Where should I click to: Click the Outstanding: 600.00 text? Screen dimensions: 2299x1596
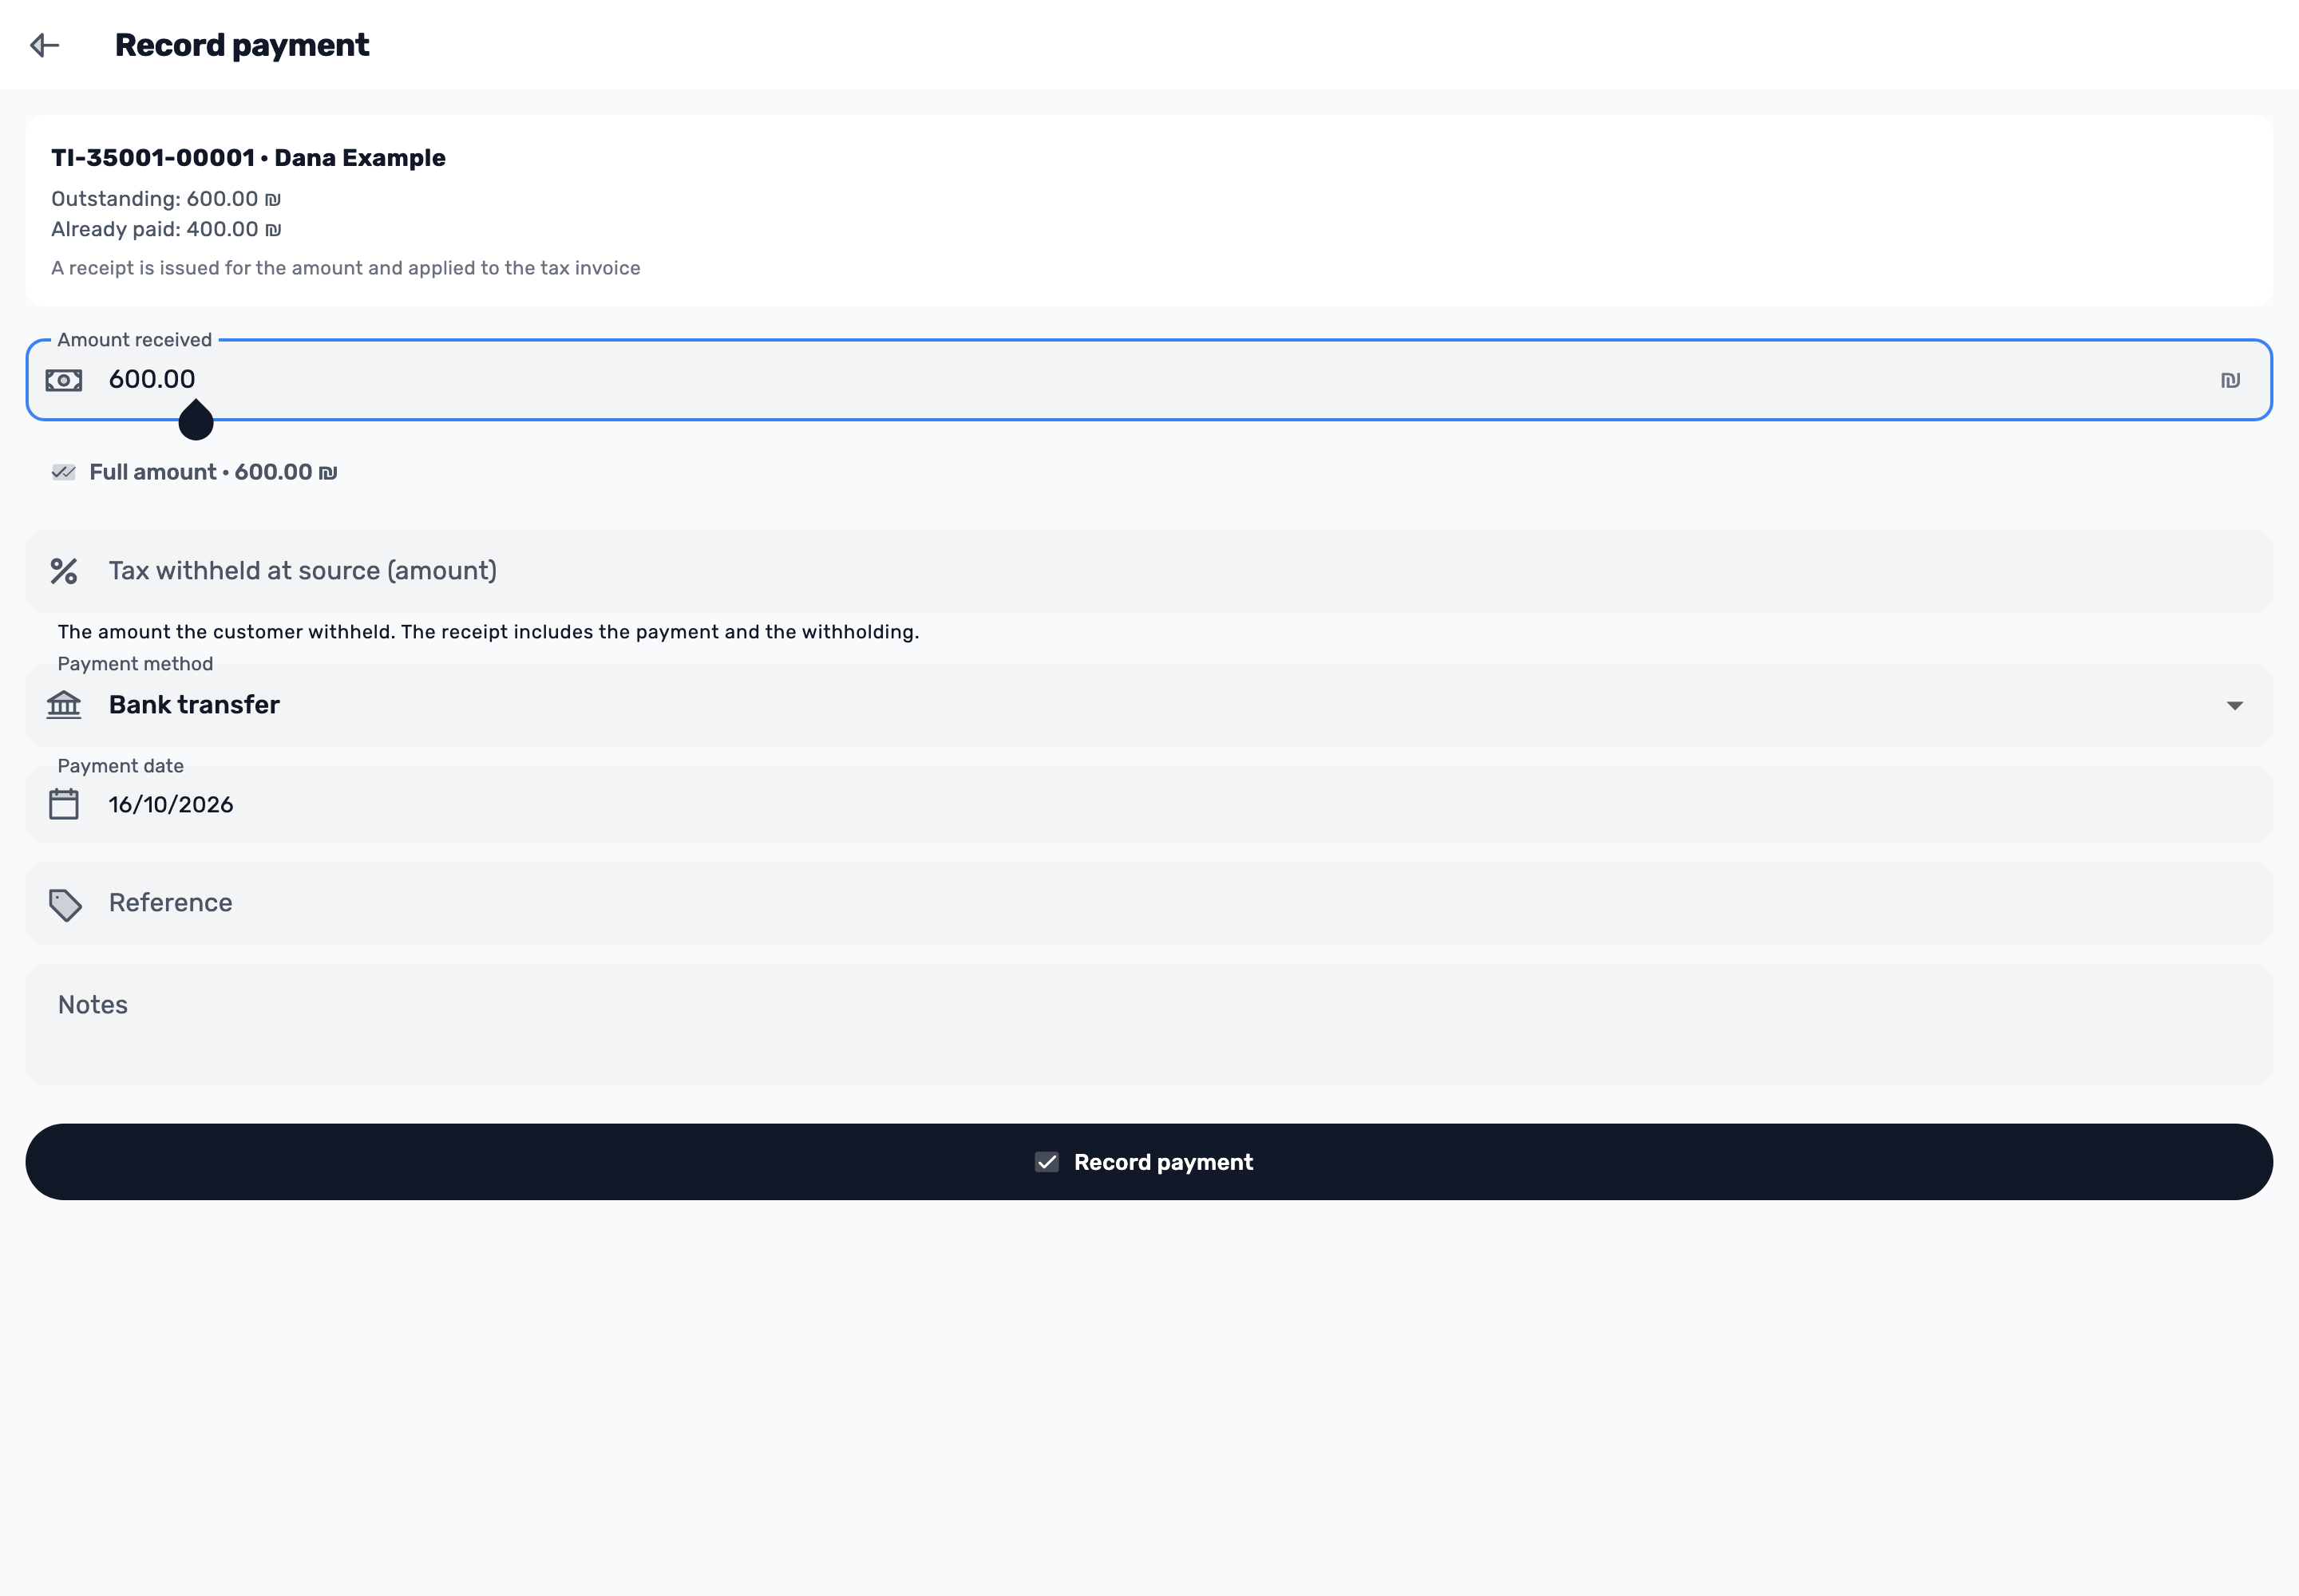[x=166, y=199]
